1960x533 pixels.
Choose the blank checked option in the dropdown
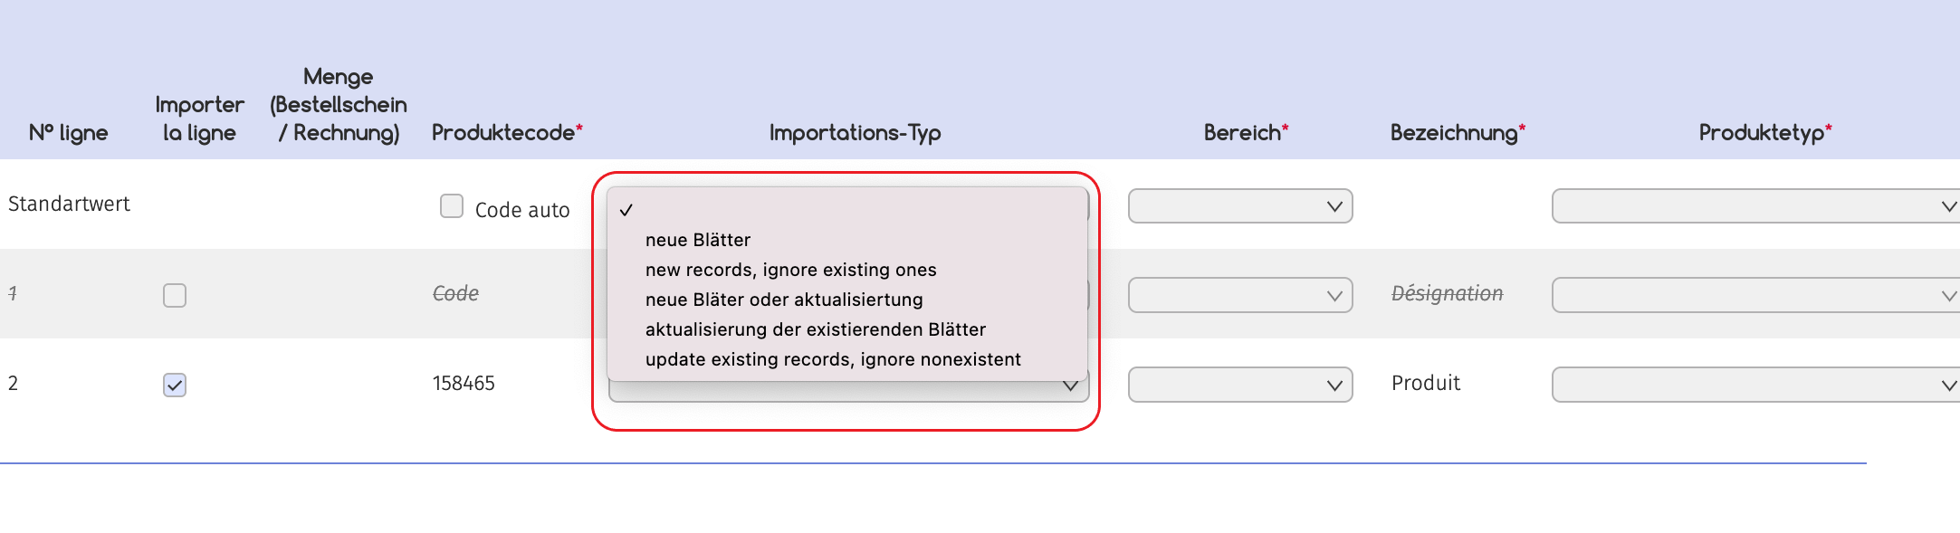click(846, 210)
